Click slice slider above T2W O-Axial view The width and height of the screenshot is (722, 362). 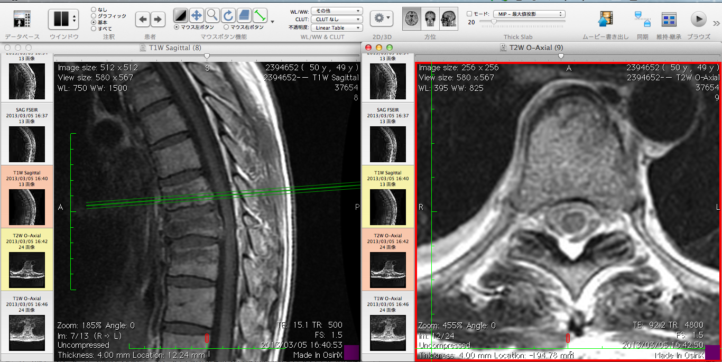[561, 56]
